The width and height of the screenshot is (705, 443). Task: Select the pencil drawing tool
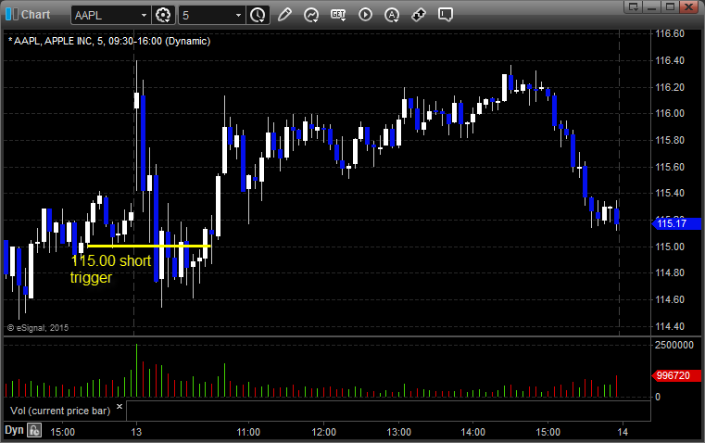click(284, 15)
